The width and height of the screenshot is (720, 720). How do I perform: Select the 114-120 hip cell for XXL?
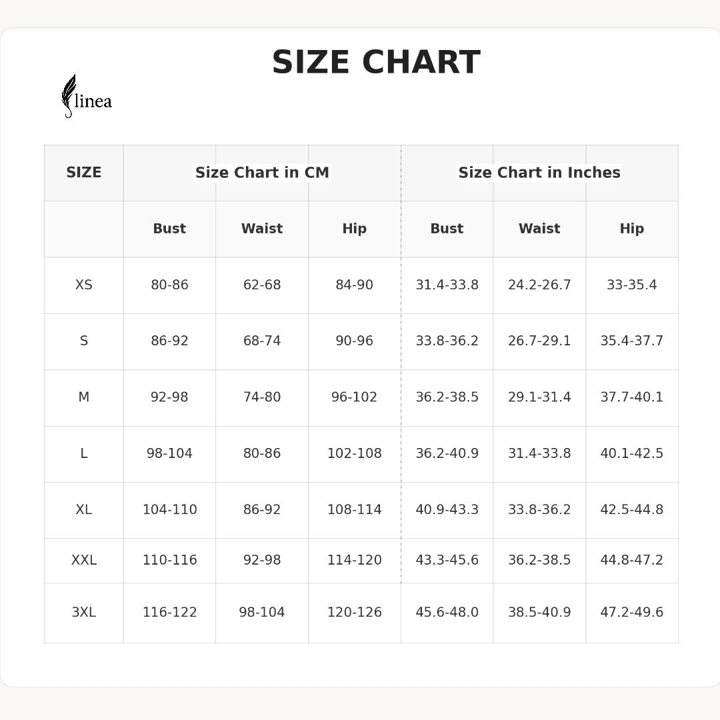point(354,560)
